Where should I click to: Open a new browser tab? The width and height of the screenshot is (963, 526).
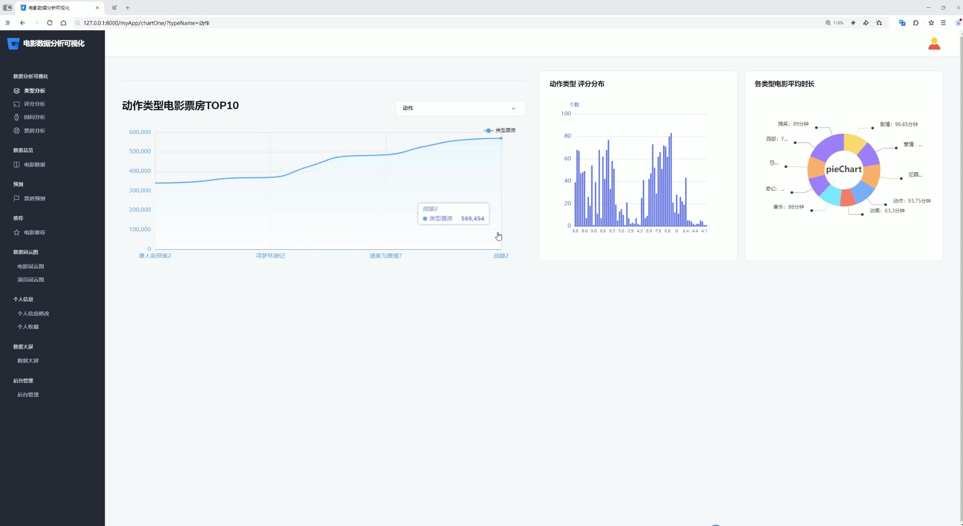click(x=128, y=8)
